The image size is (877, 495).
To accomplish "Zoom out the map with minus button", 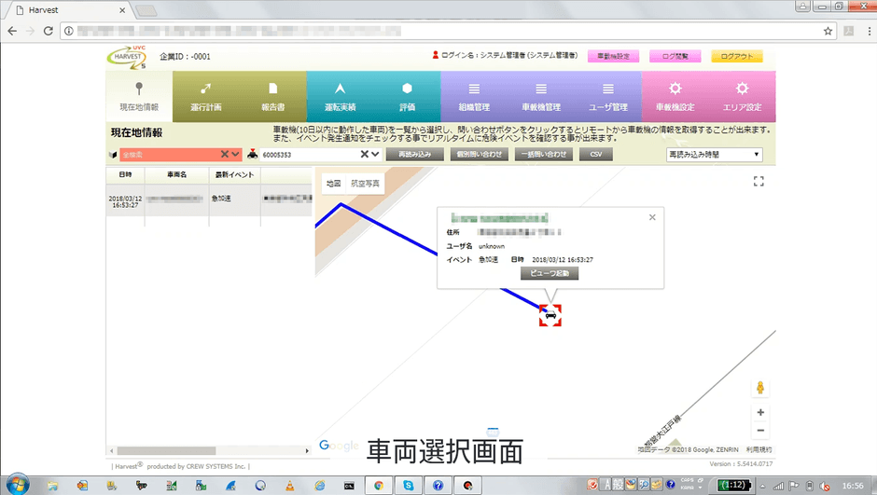I will 760,431.
